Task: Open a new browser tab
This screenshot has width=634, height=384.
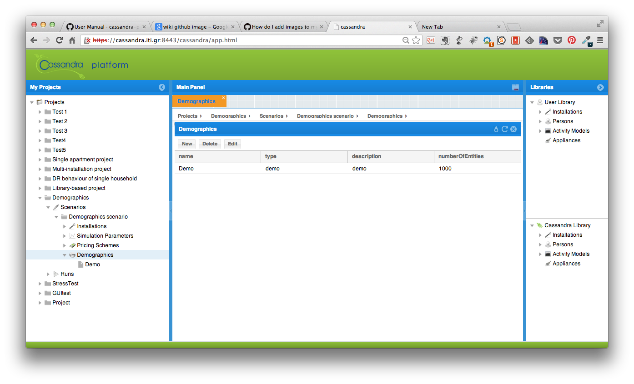Action: point(514,27)
